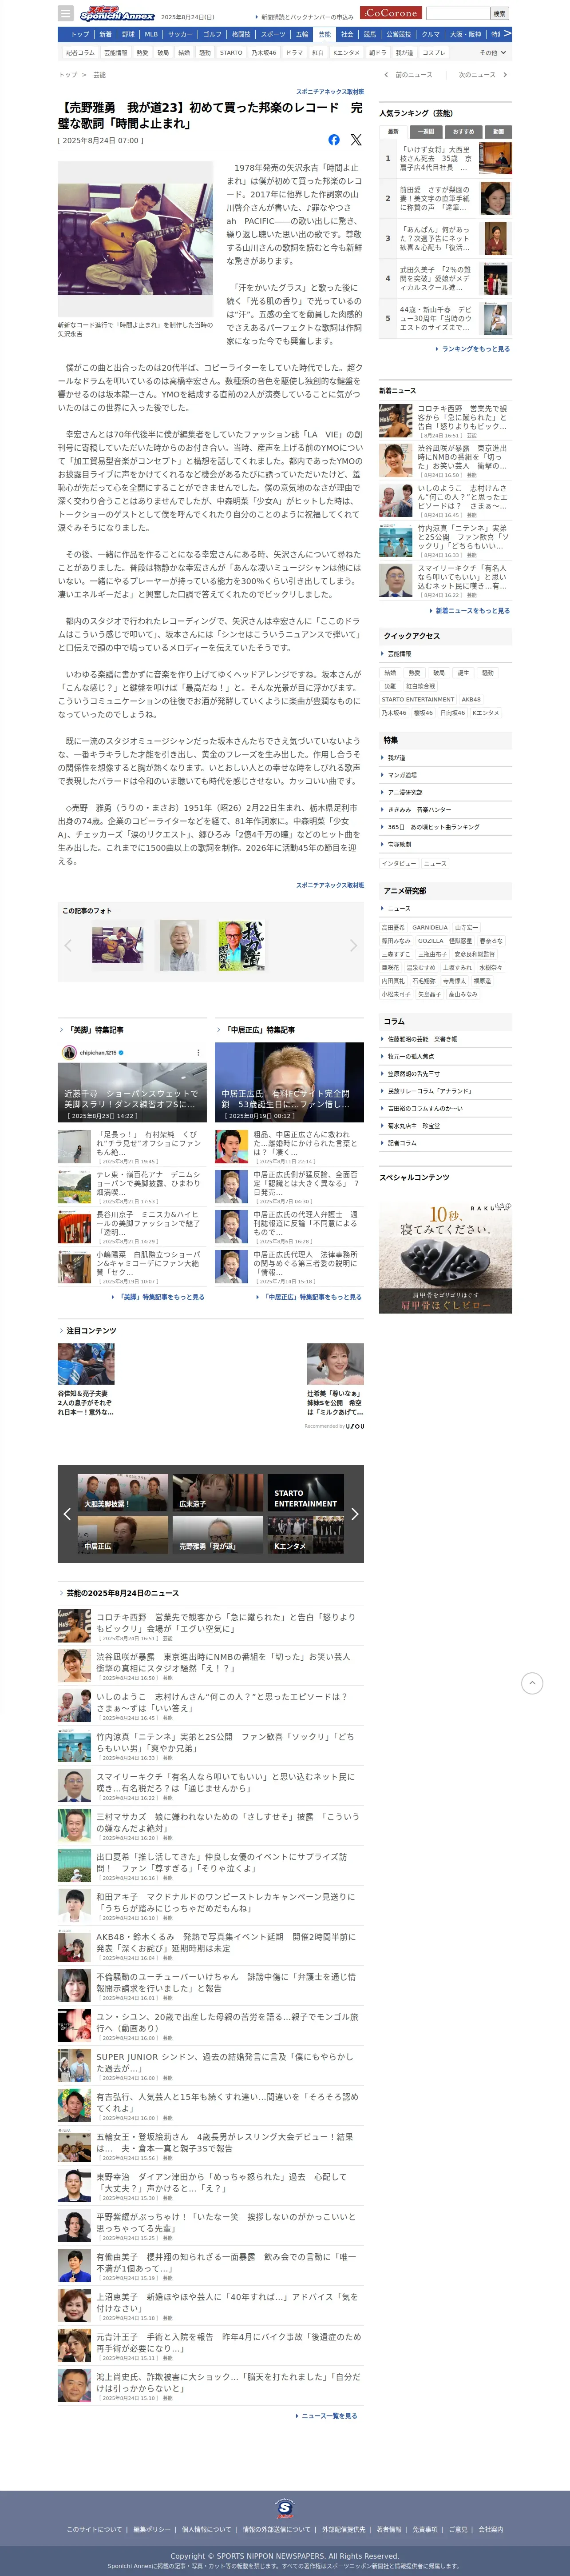Switch ranking to おすすめ tab

coord(463,131)
